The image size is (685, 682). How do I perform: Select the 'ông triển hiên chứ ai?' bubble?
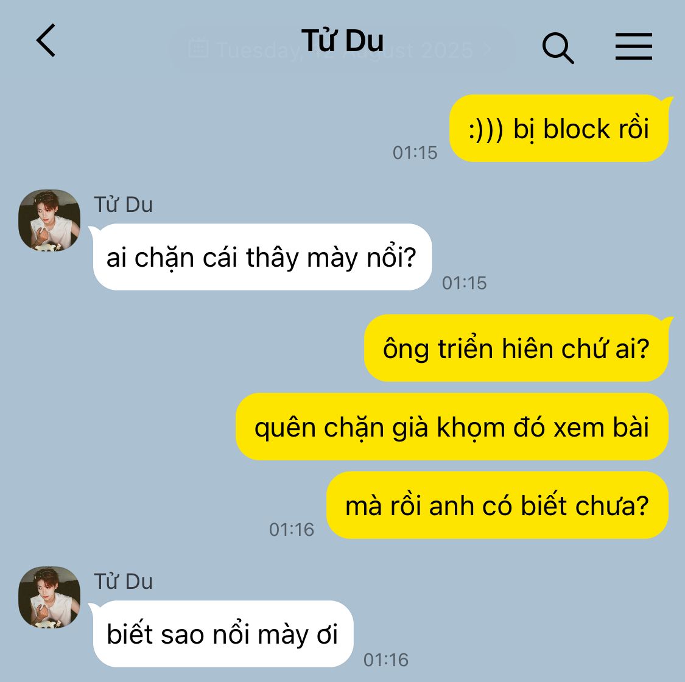pos(516,348)
